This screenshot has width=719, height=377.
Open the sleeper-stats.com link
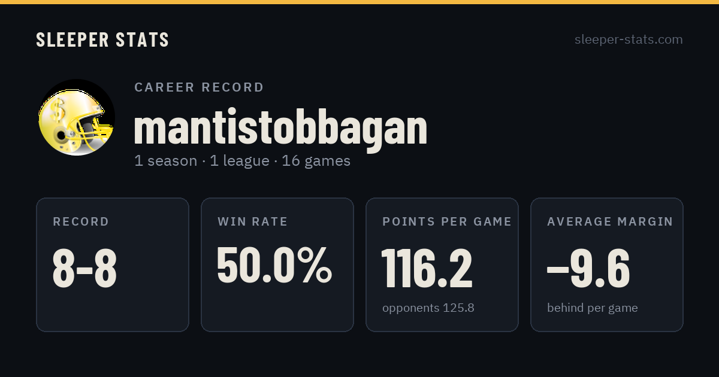click(629, 39)
